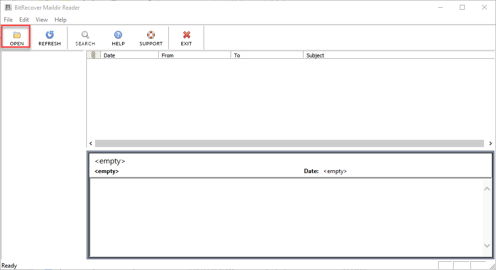Click the right arrow of horizontal scrollbar
Image resolution: width=496 pixels, height=270 pixels.
490,144
